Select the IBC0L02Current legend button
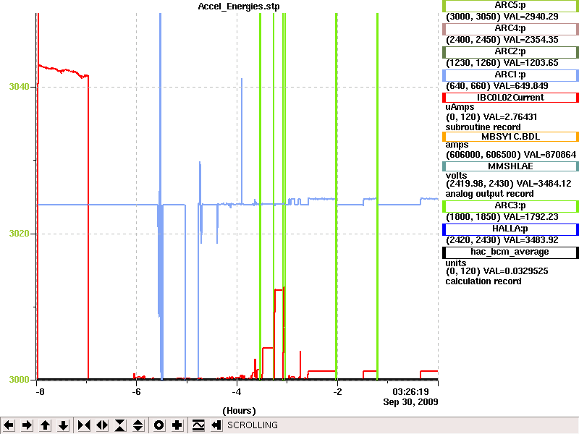579x434 pixels. [510, 98]
